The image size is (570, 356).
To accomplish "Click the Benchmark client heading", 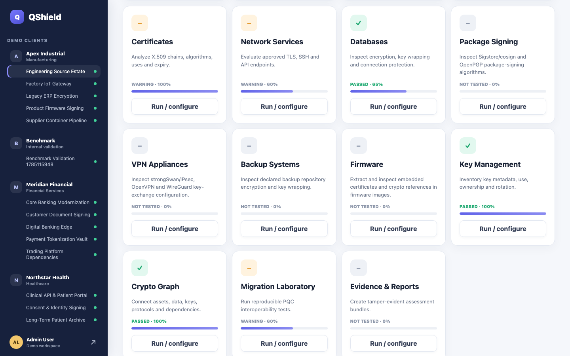I will coord(41,140).
